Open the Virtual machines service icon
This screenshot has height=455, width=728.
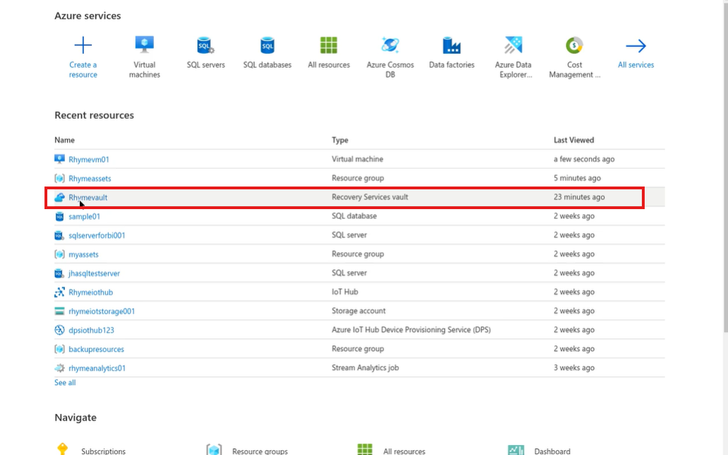click(144, 45)
